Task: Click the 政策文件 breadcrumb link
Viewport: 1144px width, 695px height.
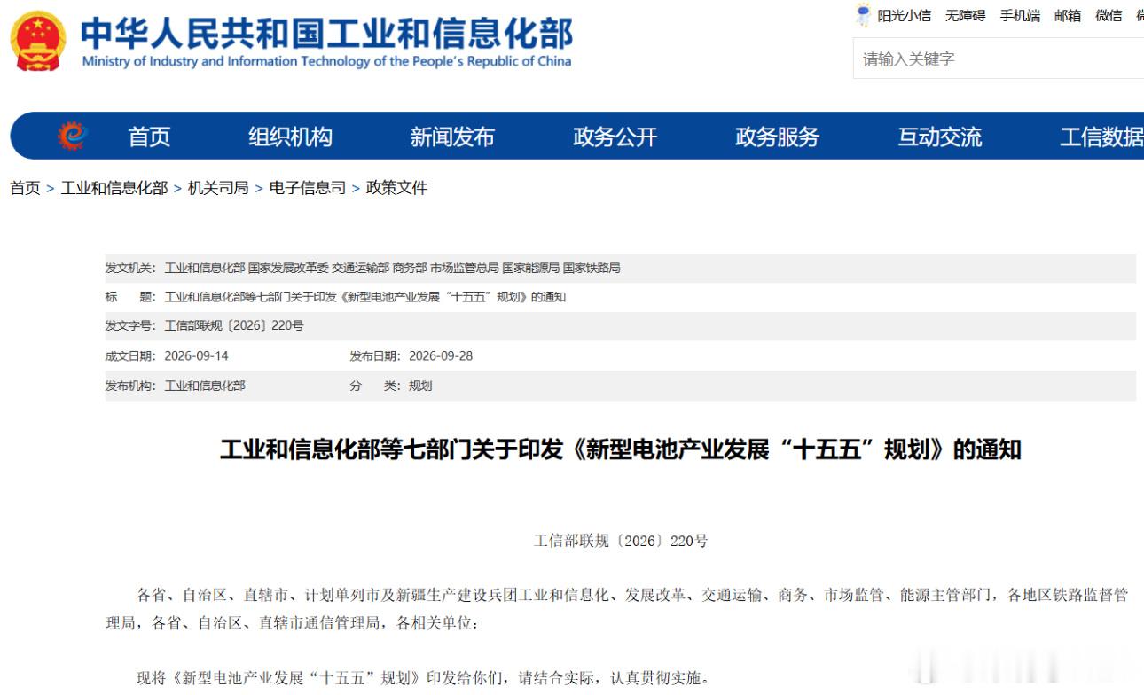Action: tap(396, 188)
